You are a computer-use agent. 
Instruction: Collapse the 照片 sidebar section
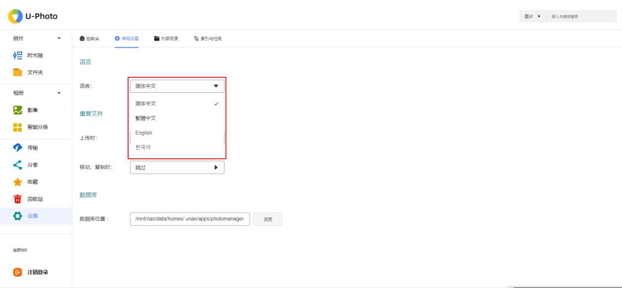(x=59, y=38)
